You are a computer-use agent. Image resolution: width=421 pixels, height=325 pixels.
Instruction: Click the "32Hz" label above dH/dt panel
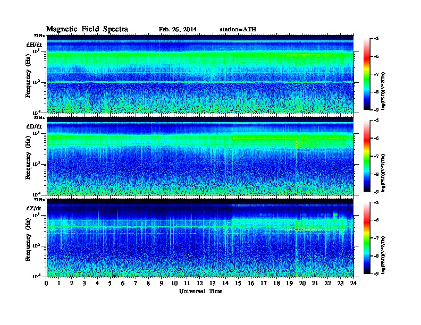coord(39,36)
